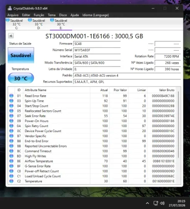
Task: Click the 30 °C temperature button
Action: (21, 78)
